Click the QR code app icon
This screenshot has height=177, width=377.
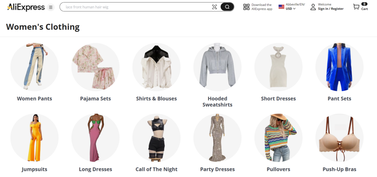(246, 7)
